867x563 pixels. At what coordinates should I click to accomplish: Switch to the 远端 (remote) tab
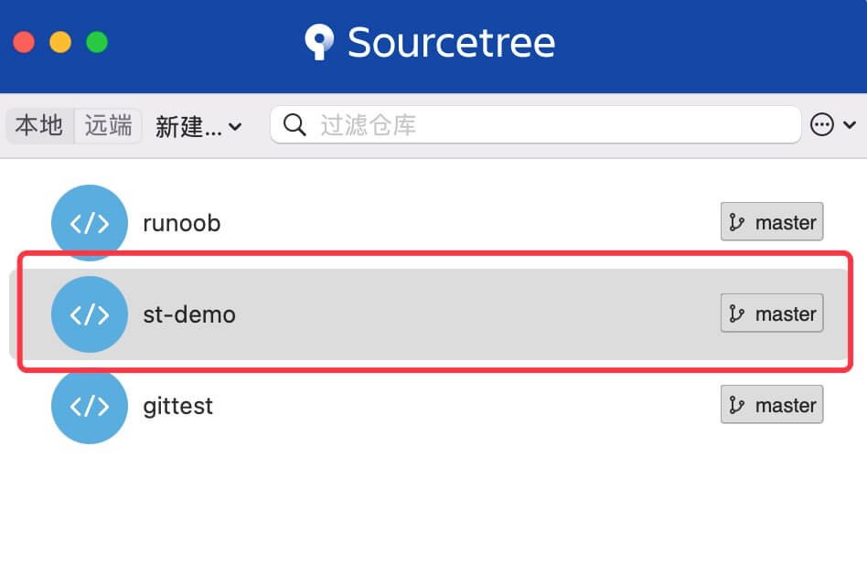pyautogui.click(x=108, y=125)
